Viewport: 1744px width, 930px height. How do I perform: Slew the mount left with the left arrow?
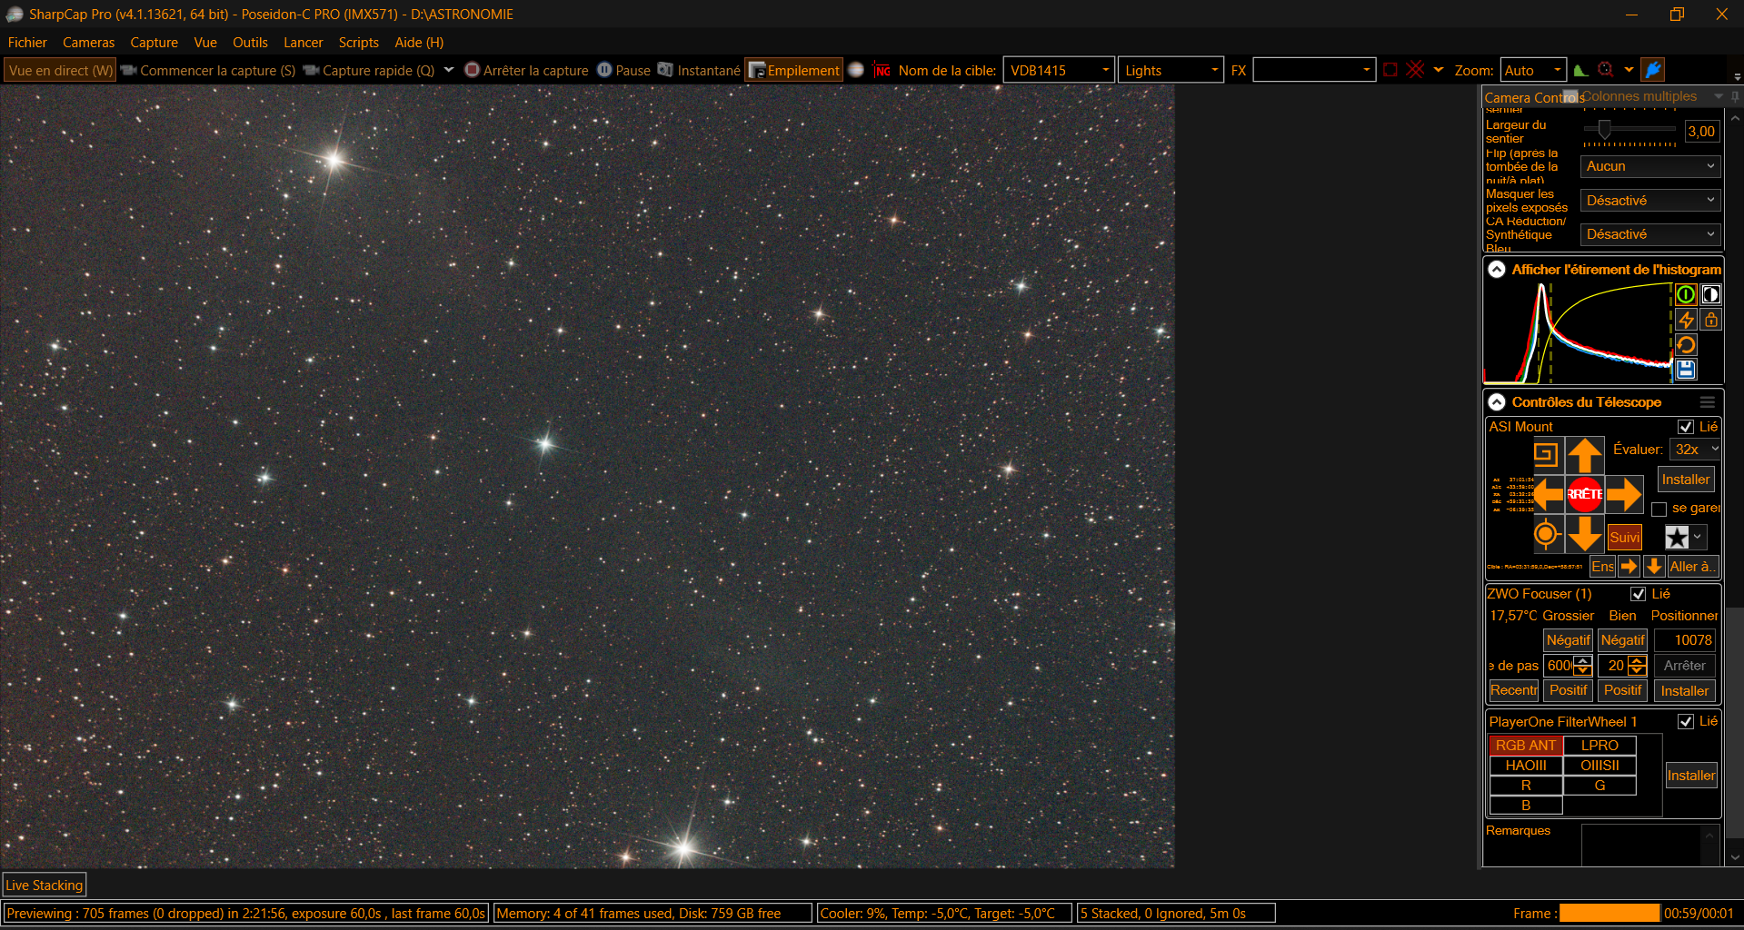click(1548, 494)
